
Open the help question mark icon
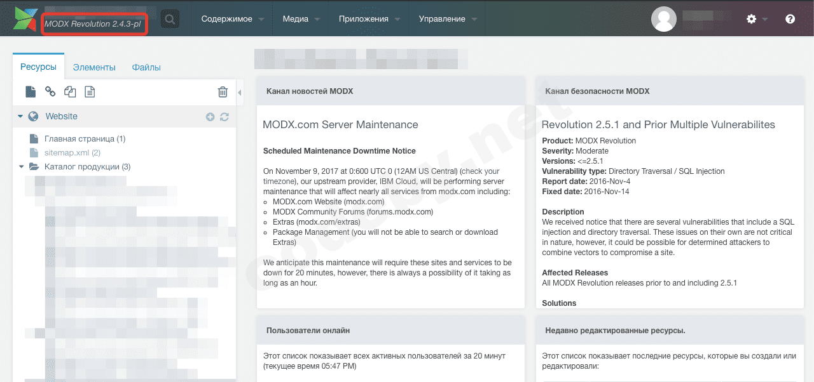point(790,19)
